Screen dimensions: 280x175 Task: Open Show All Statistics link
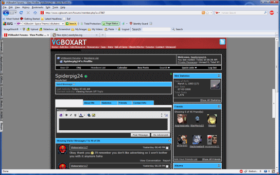click(x=210, y=100)
